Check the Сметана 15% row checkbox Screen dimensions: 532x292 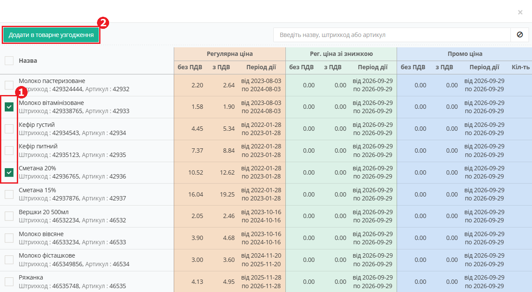pos(9,194)
